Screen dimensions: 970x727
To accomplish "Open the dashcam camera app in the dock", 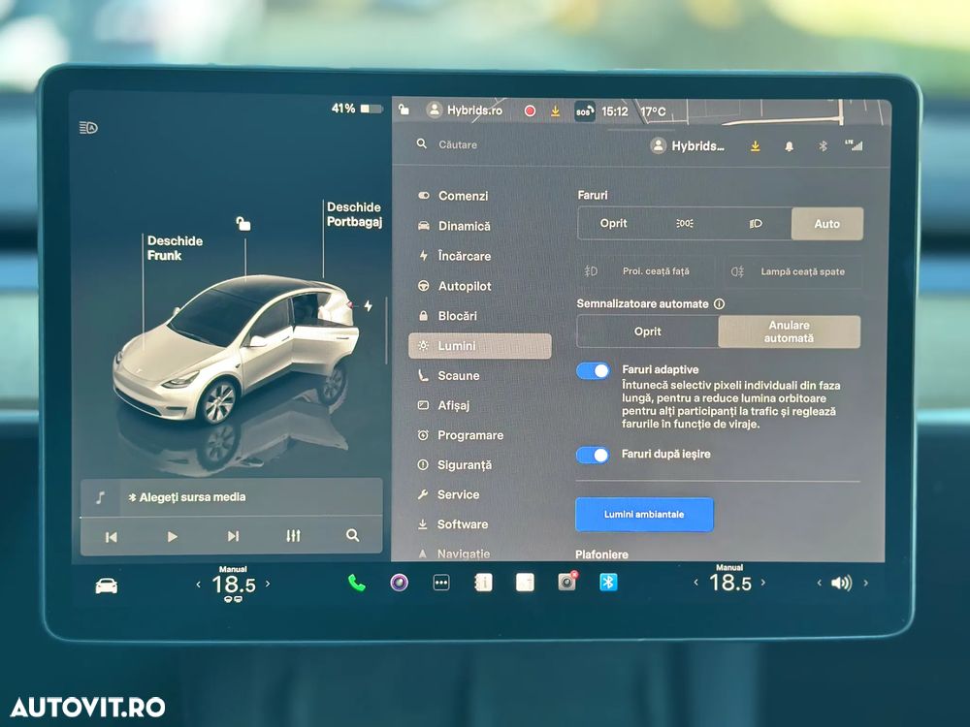I will coord(399,583).
